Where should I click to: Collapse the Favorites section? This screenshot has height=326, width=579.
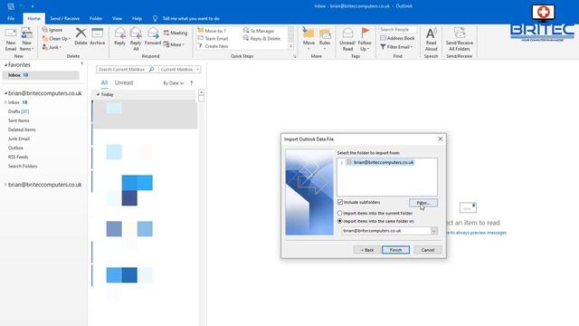(5, 65)
